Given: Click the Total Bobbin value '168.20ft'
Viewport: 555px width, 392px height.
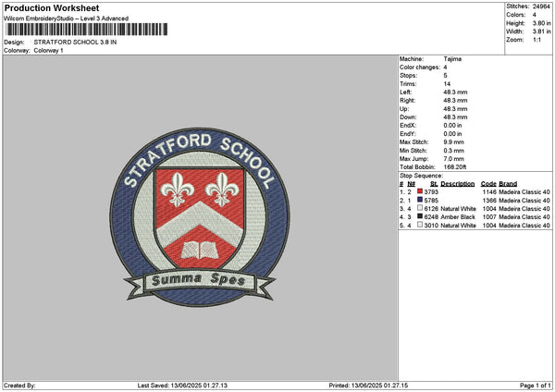Looking at the screenshot, I should point(455,167).
